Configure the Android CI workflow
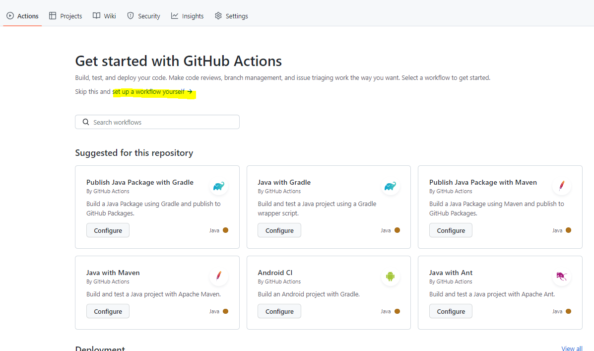 click(x=279, y=311)
